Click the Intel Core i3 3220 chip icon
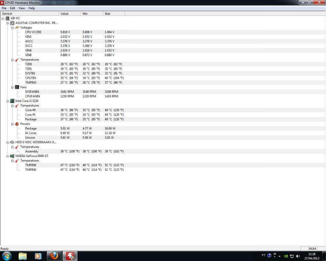Screen dimensions: 326x261 click(x=12, y=101)
